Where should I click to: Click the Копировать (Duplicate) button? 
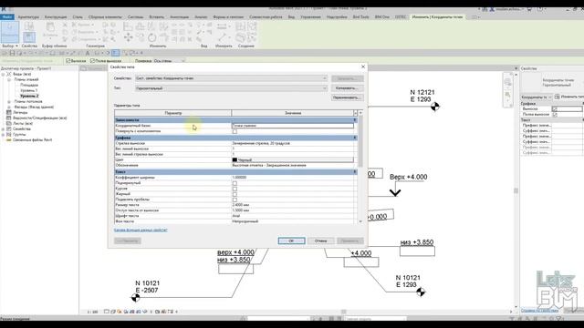(x=347, y=88)
